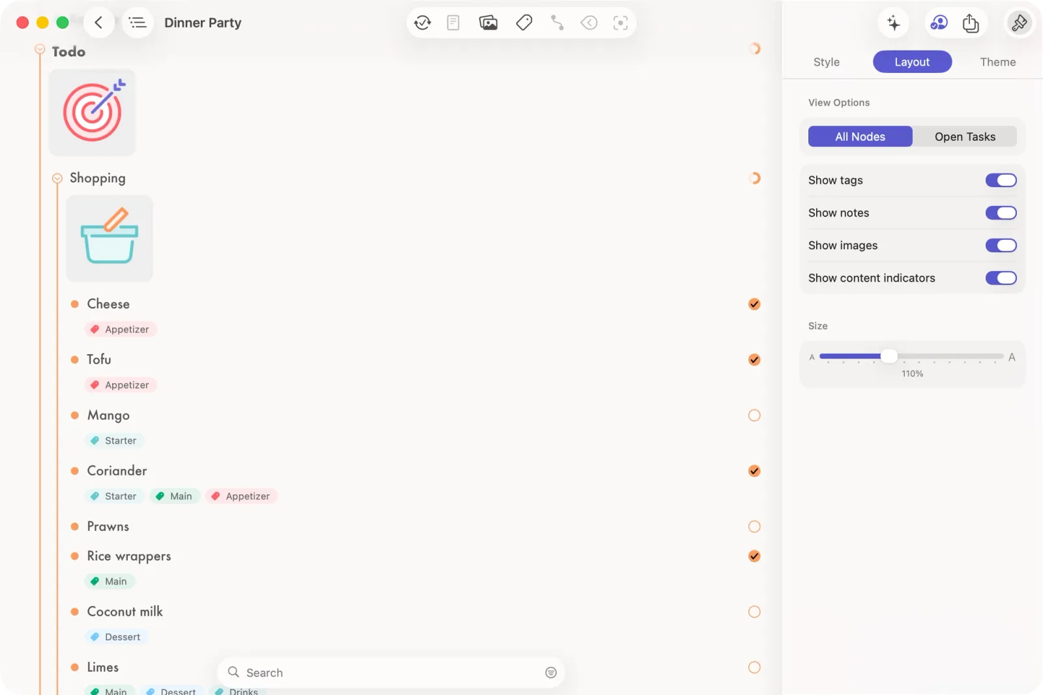1043x695 pixels.
Task: Select the Tofu item text
Action: pyautogui.click(x=99, y=360)
